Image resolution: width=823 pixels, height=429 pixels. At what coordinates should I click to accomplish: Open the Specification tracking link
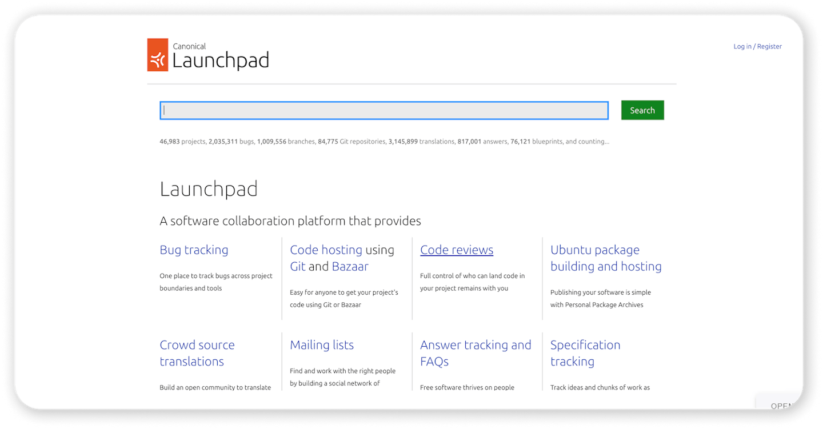(x=585, y=353)
